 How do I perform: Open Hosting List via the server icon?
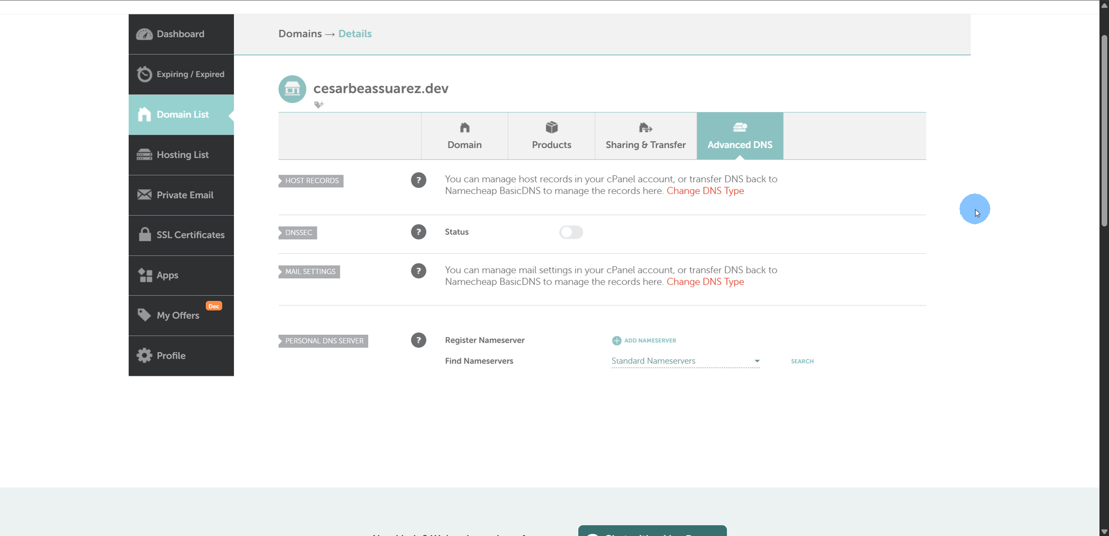point(144,154)
